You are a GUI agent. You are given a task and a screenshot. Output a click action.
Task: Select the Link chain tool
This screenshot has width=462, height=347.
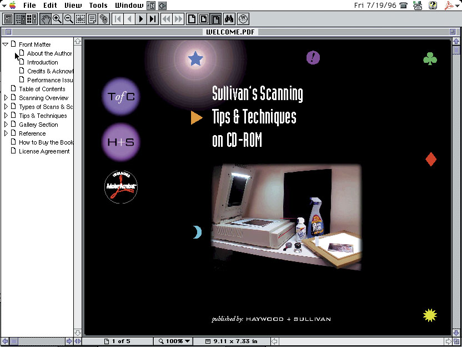[104, 19]
